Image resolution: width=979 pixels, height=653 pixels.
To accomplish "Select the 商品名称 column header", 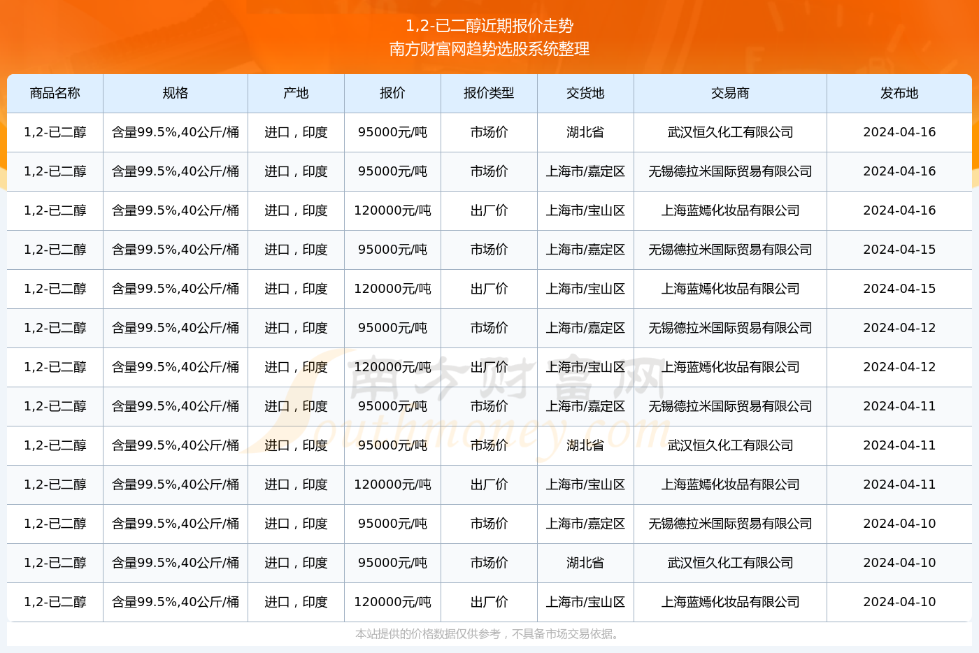I will (x=55, y=93).
